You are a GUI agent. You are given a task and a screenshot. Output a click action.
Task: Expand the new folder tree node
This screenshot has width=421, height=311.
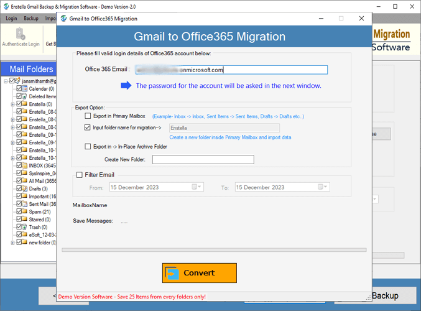click(12, 243)
